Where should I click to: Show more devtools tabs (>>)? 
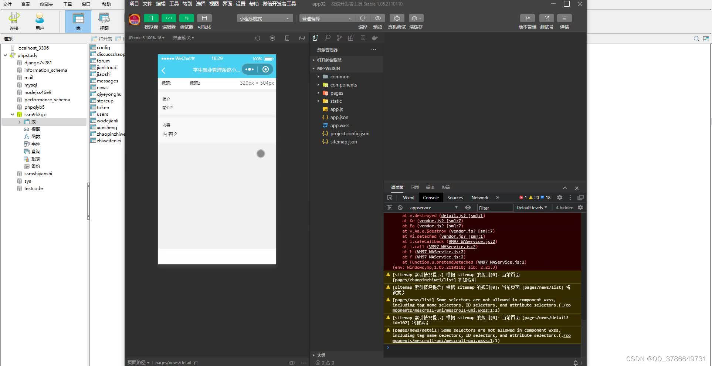tap(498, 197)
